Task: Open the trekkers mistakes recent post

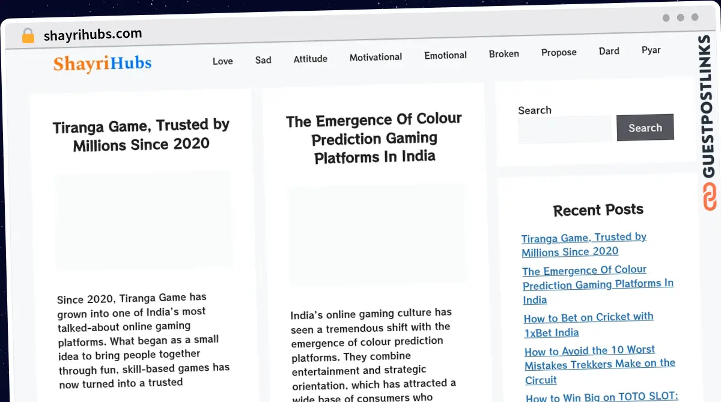Action: tap(600, 365)
